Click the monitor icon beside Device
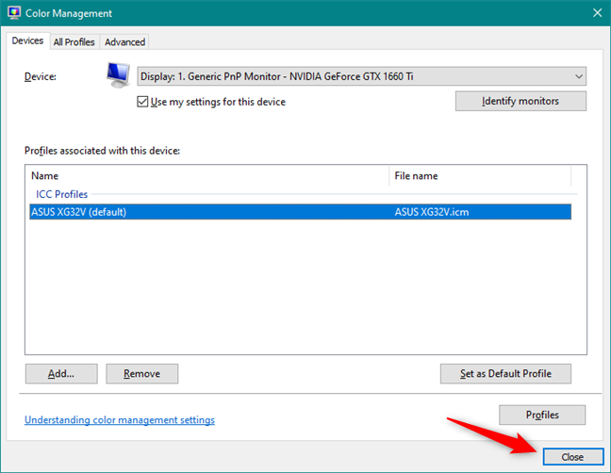The height and width of the screenshot is (473, 611). [x=118, y=75]
